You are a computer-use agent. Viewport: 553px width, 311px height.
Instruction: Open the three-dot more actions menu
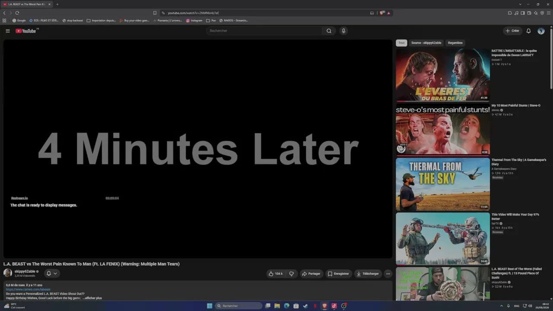pyautogui.click(x=388, y=273)
